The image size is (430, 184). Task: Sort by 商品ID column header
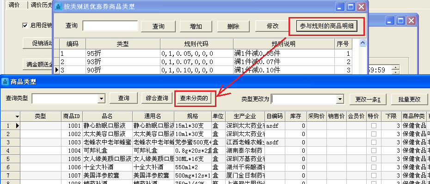tap(71, 117)
